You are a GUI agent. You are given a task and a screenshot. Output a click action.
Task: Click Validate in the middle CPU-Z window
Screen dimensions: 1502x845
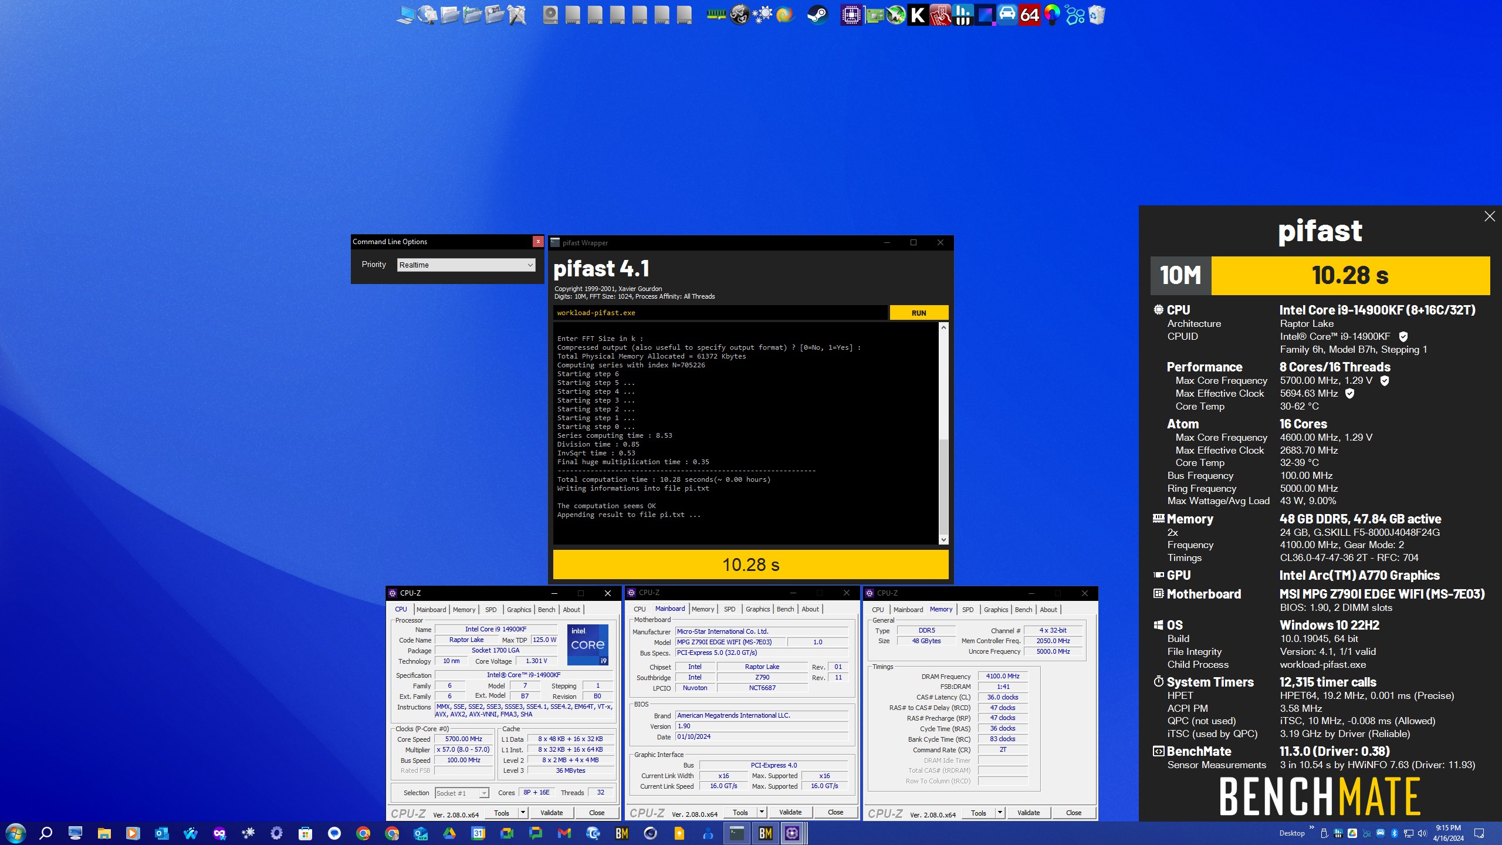tap(790, 813)
